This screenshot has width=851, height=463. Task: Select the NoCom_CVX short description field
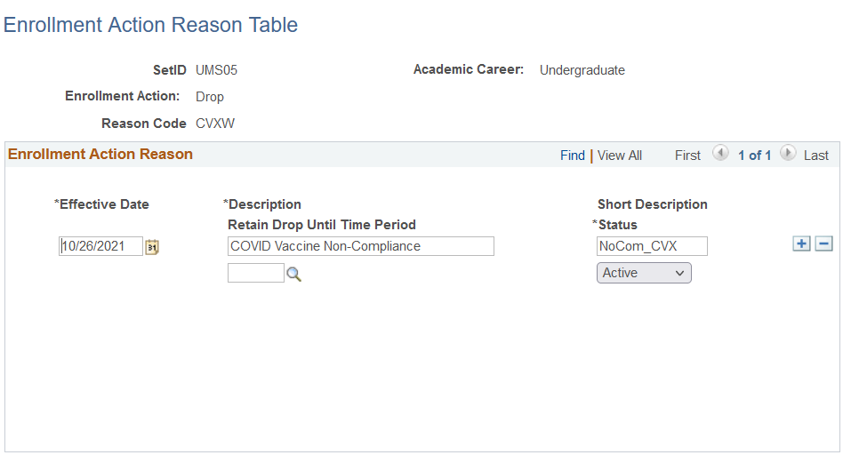[x=653, y=246]
